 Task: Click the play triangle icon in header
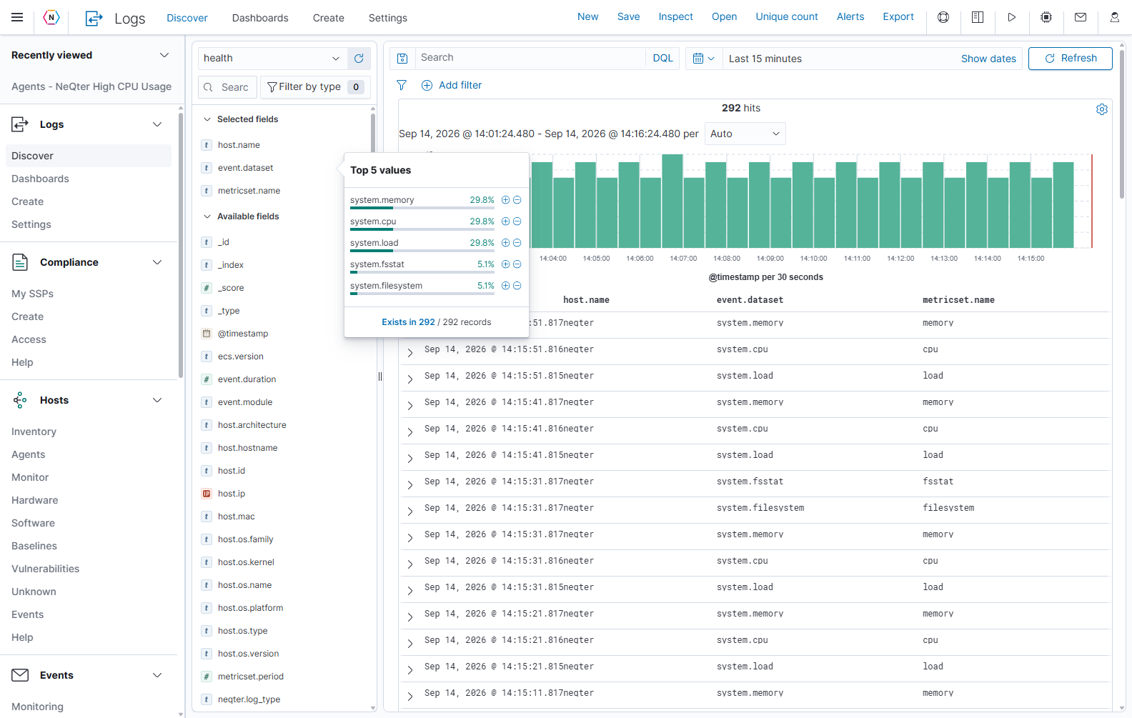[1012, 17]
